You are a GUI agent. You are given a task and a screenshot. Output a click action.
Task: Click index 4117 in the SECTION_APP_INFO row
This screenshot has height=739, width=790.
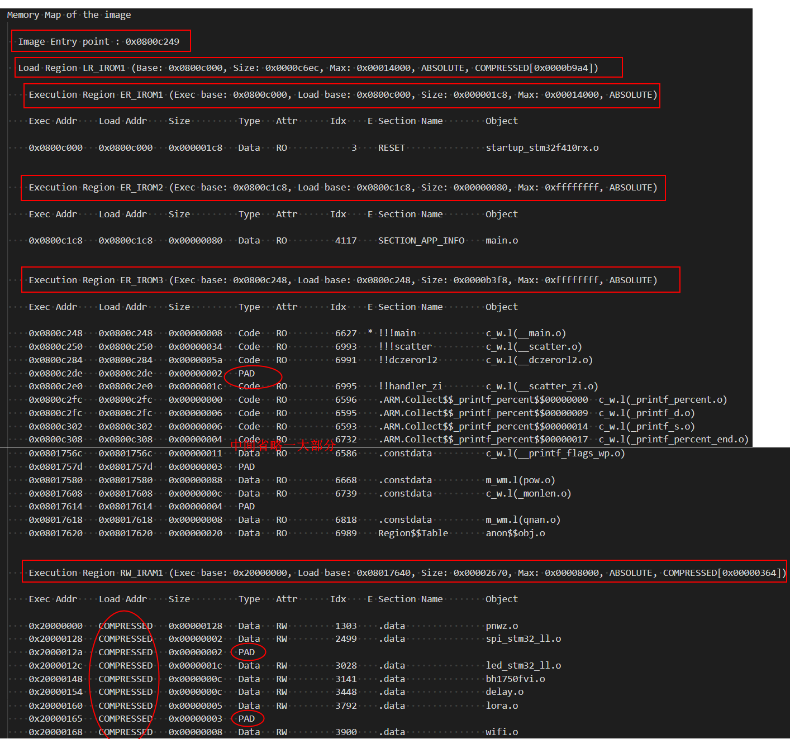(346, 241)
